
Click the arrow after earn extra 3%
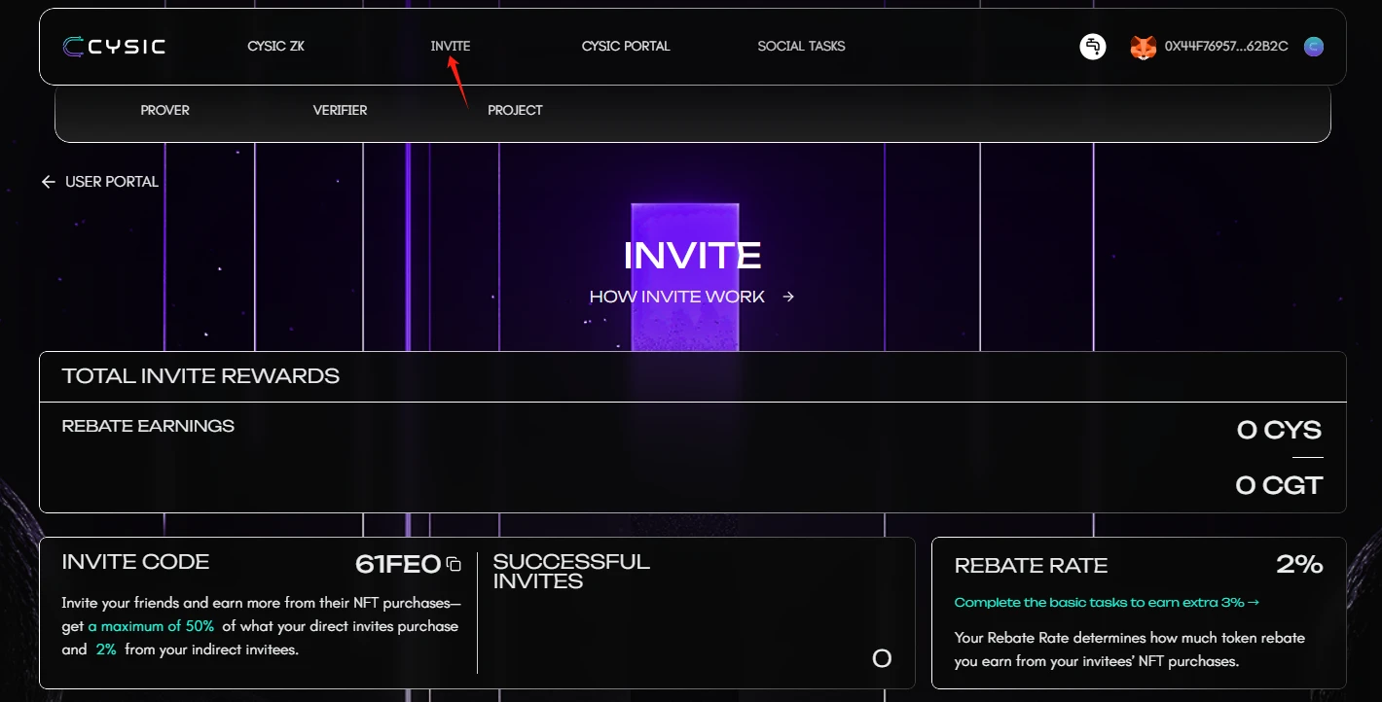pyautogui.click(x=1255, y=603)
